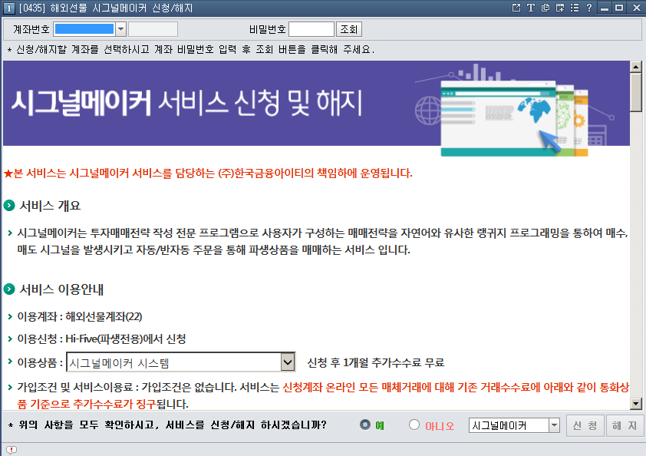
Task: Click the account name field beside 계좌번호
Action: 153,29
